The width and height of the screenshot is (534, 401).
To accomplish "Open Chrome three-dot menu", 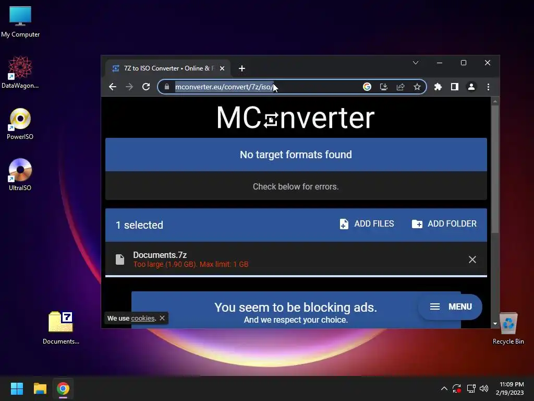I will [488, 87].
